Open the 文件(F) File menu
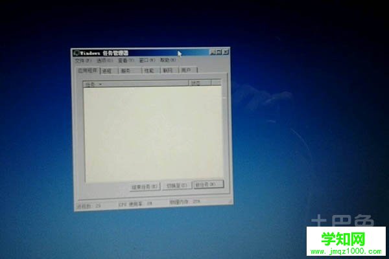This screenshot has width=389, height=259. tap(83, 60)
